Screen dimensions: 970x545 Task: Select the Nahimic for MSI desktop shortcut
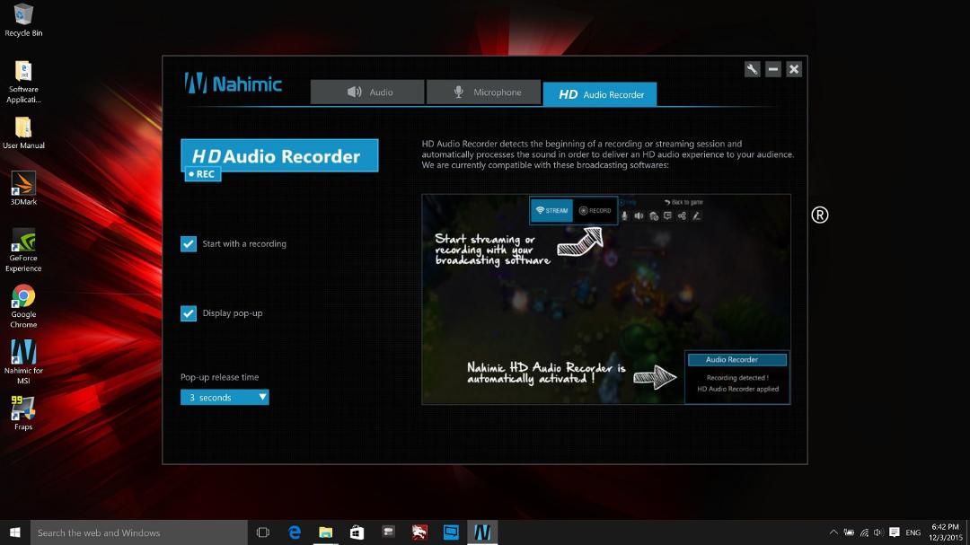click(23, 363)
